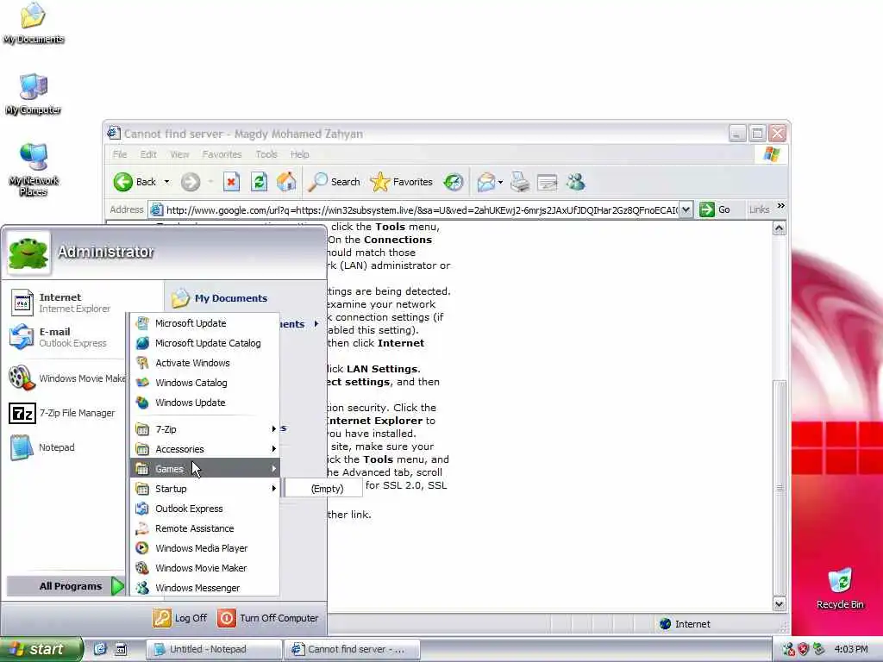This screenshot has height=662, width=883.
Task: Expand the 7-Zip programs submenu
Action: [x=206, y=429]
